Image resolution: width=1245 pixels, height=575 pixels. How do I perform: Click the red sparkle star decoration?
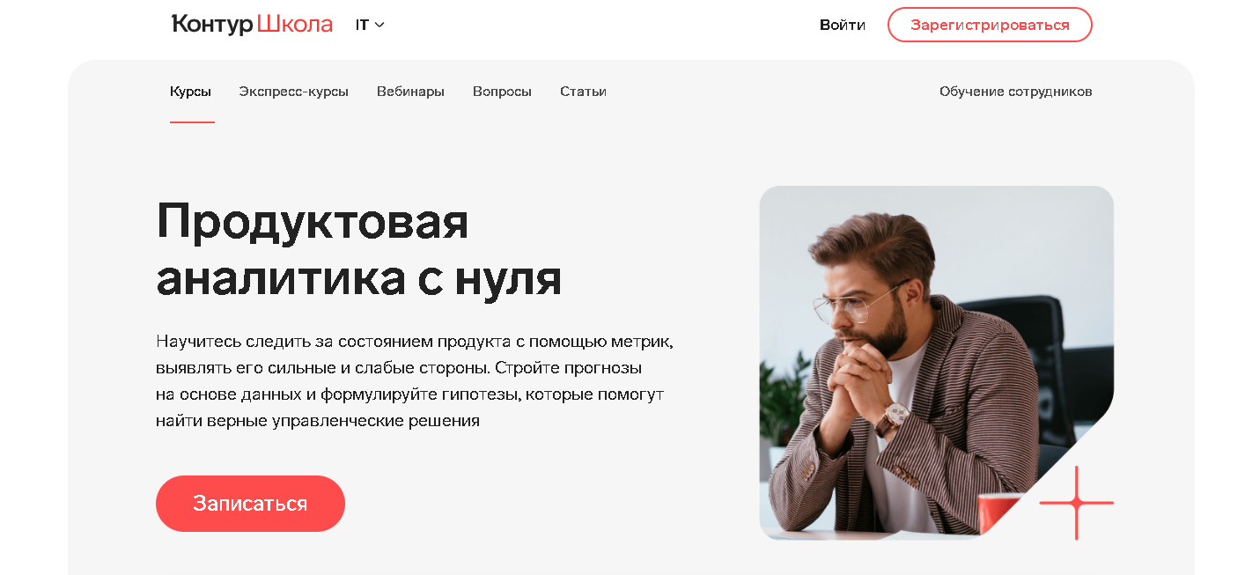(x=1076, y=503)
